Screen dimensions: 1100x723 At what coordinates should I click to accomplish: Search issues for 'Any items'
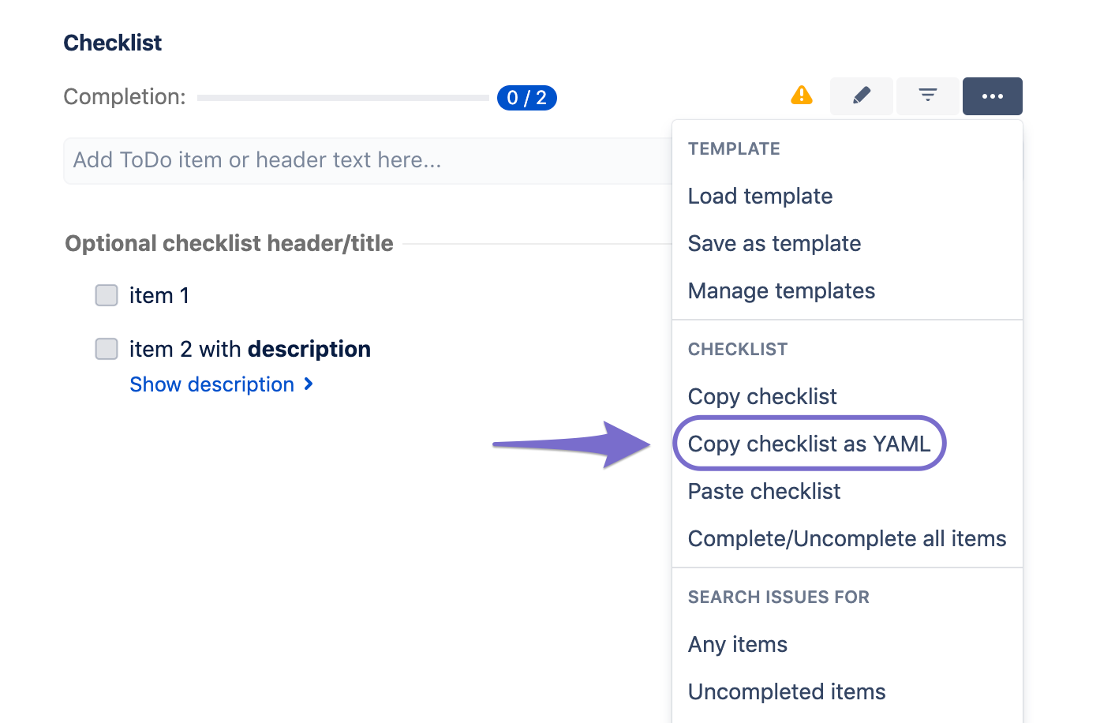click(x=738, y=644)
